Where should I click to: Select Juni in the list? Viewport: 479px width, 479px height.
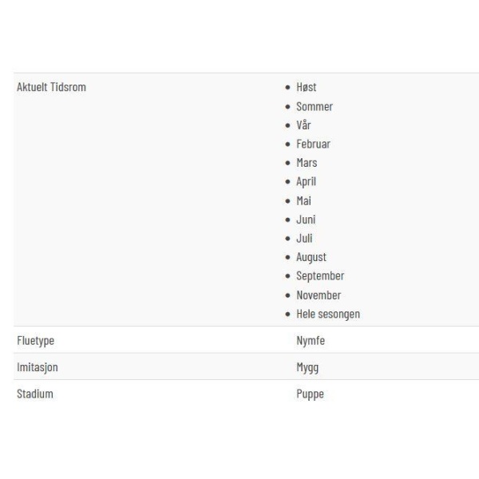(306, 220)
